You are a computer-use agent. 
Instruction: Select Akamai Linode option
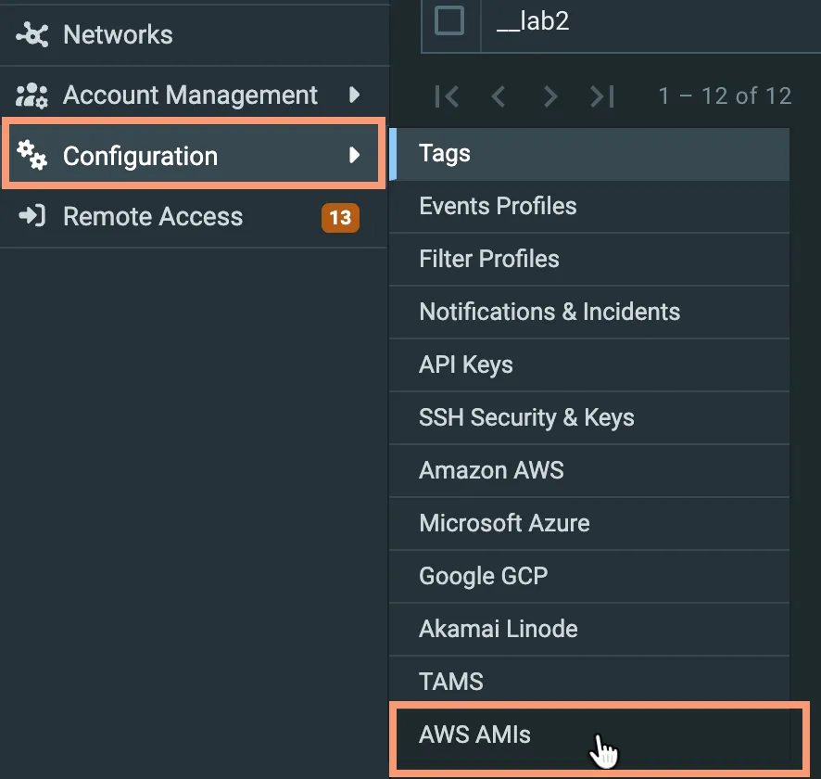pyautogui.click(x=589, y=630)
